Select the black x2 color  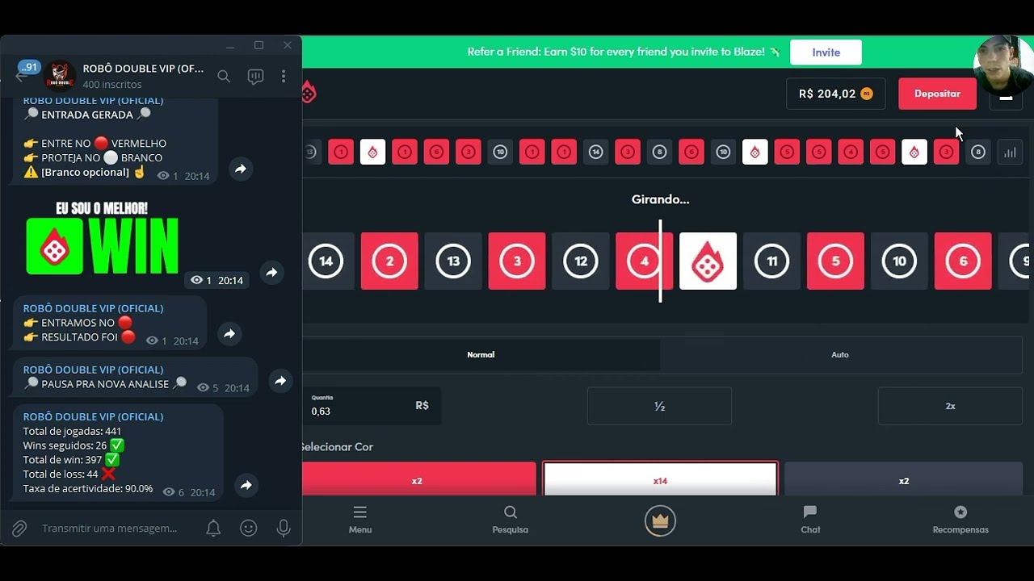click(x=903, y=479)
